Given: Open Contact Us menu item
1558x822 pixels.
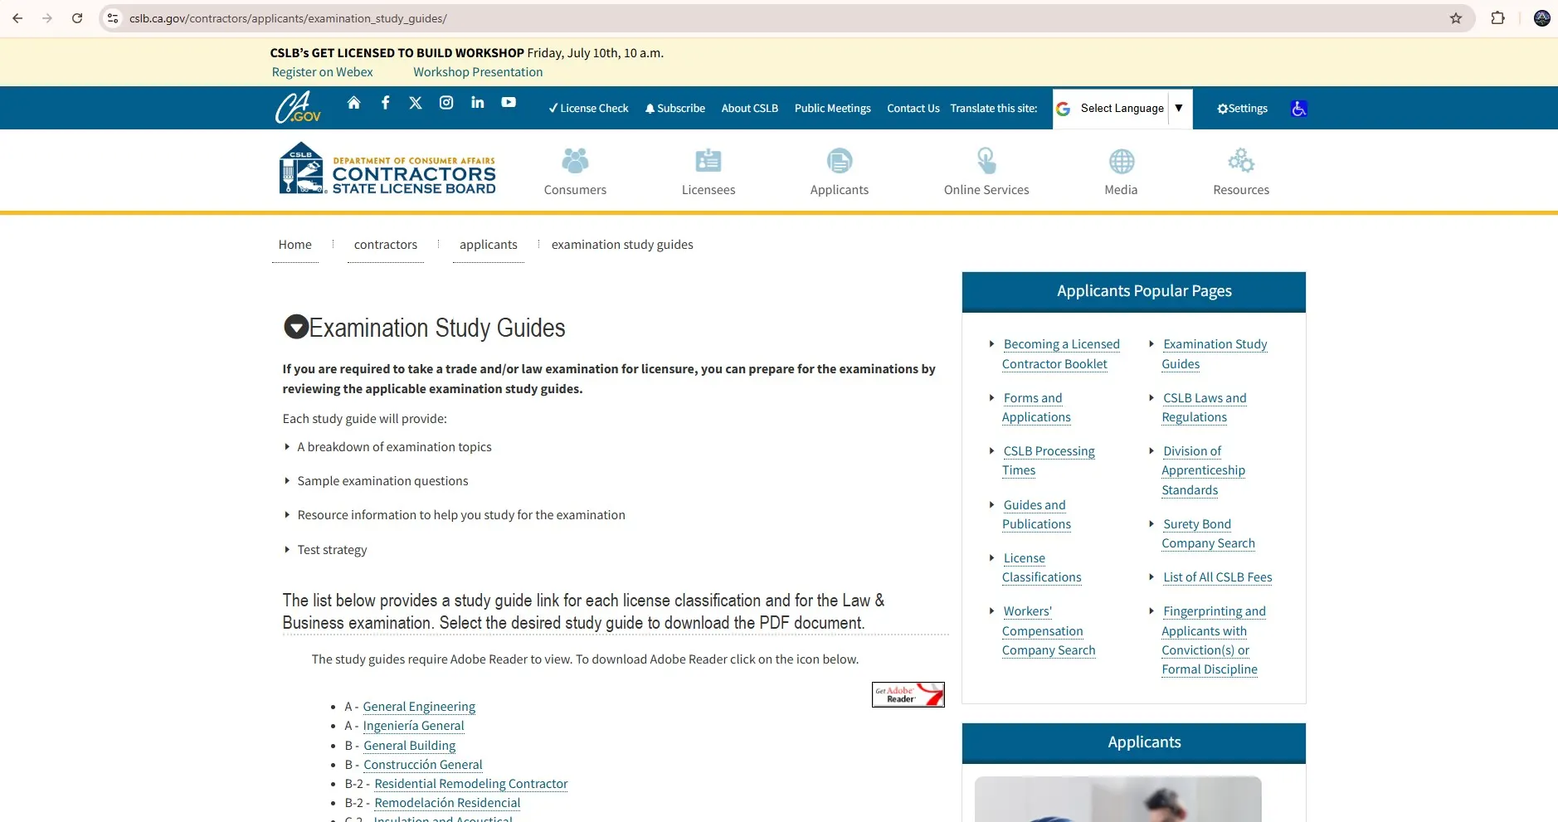Looking at the screenshot, I should 913,109.
